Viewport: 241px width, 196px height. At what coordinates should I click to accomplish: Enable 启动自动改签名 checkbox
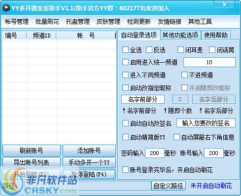click(x=125, y=123)
